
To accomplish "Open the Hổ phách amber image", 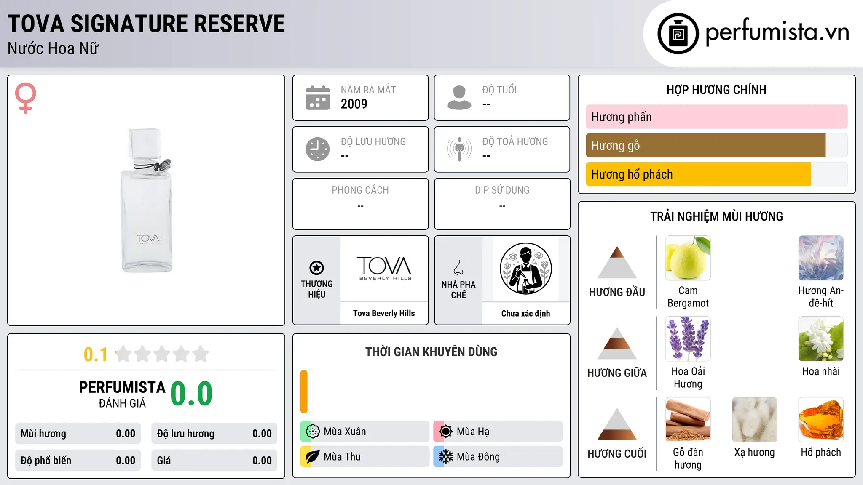I will pyautogui.click(x=821, y=420).
